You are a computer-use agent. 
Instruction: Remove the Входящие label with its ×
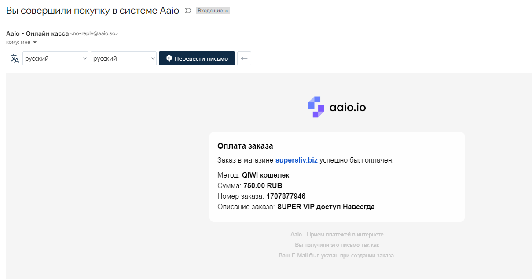point(227,11)
